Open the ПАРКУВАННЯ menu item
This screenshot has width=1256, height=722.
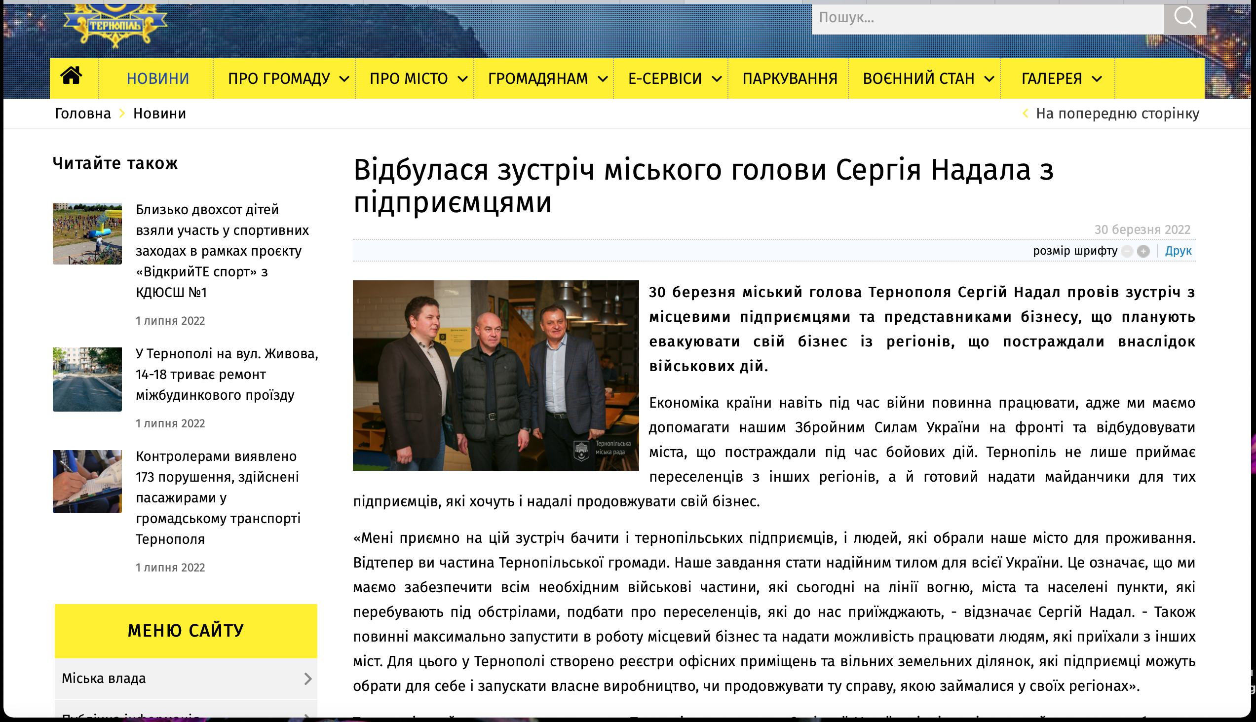coord(790,78)
